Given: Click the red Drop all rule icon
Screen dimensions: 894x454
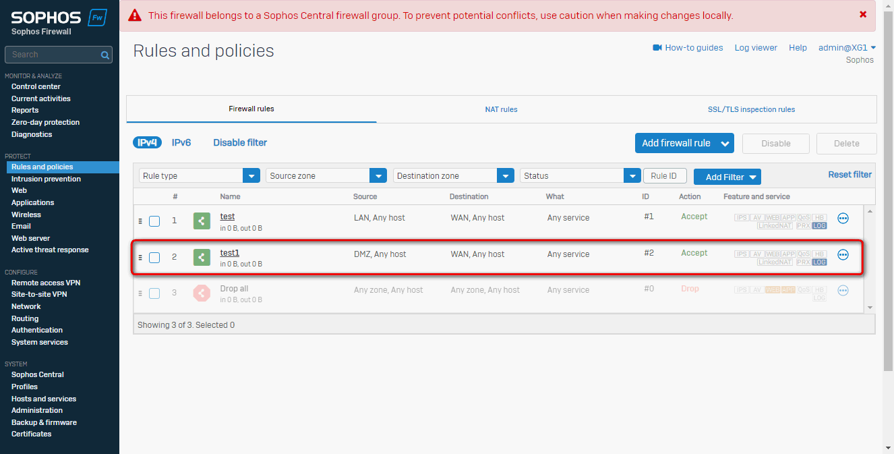Looking at the screenshot, I should click(x=202, y=293).
